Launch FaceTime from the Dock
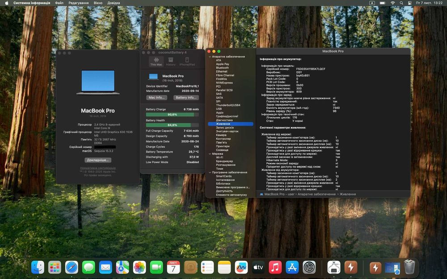This screenshot has height=279, width=447. click(x=156, y=267)
